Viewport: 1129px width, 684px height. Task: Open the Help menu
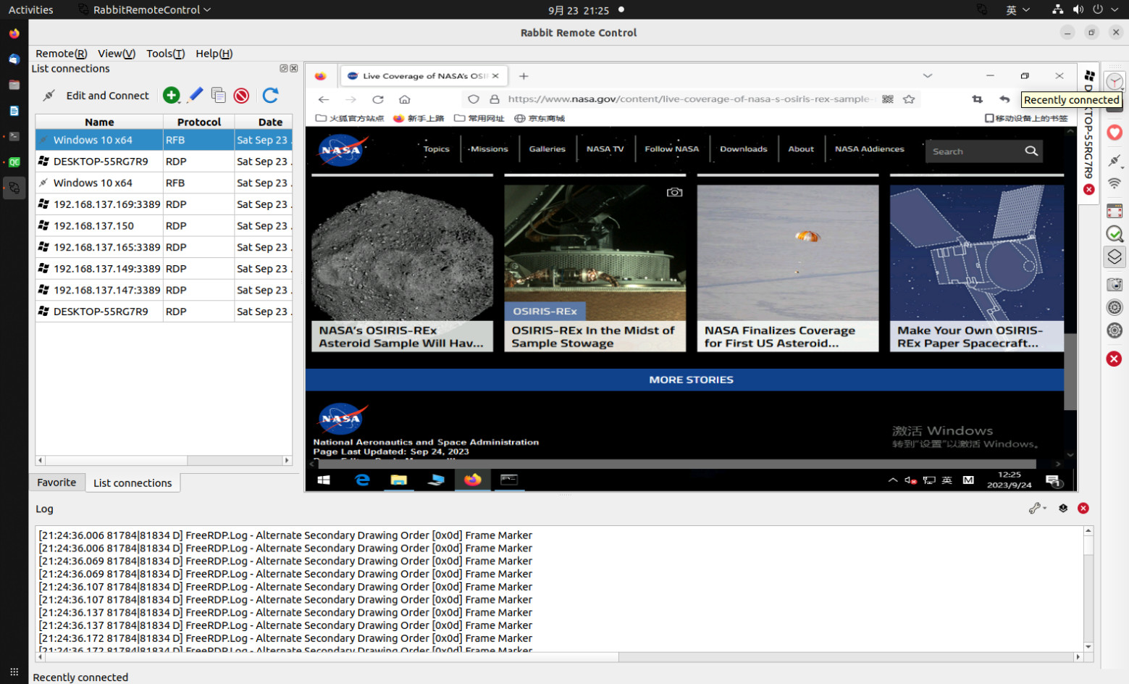[214, 54]
